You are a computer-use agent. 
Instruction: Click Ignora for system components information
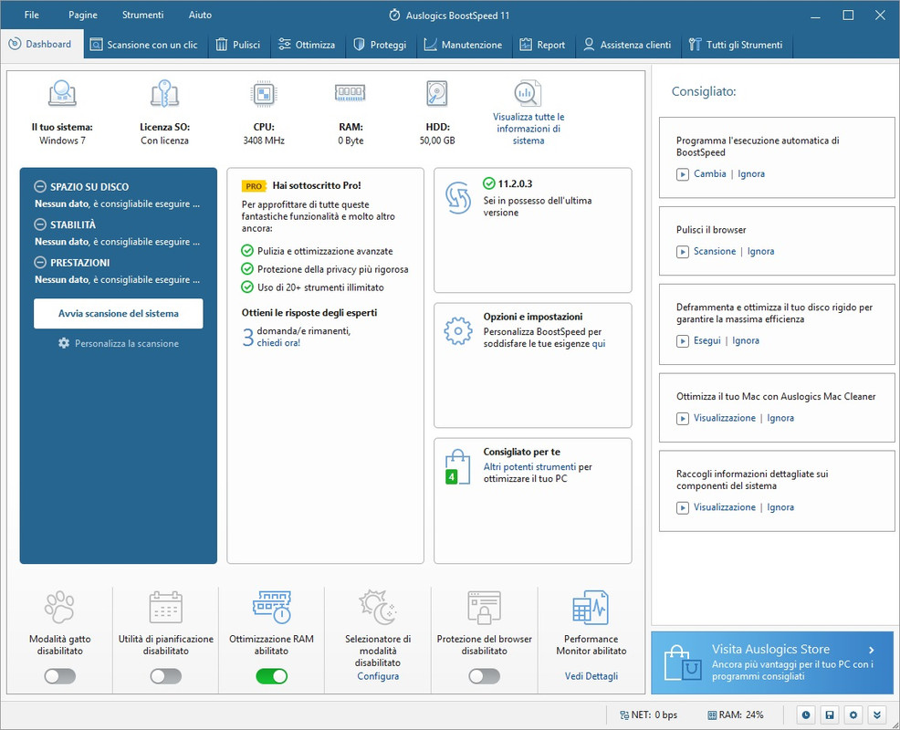(x=780, y=507)
